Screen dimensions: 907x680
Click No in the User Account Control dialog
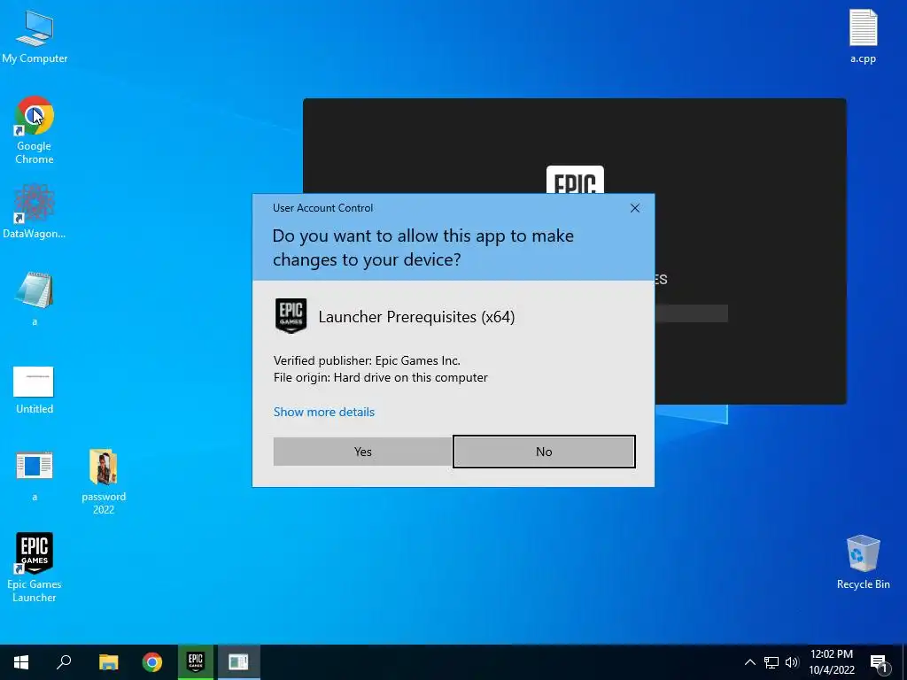pyautogui.click(x=544, y=452)
